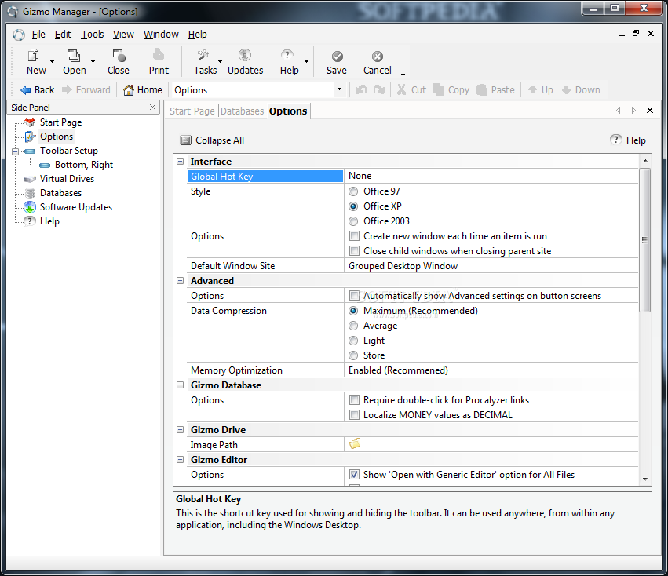Select Bottom, Right toolbar item
668x576 pixels.
coord(84,165)
